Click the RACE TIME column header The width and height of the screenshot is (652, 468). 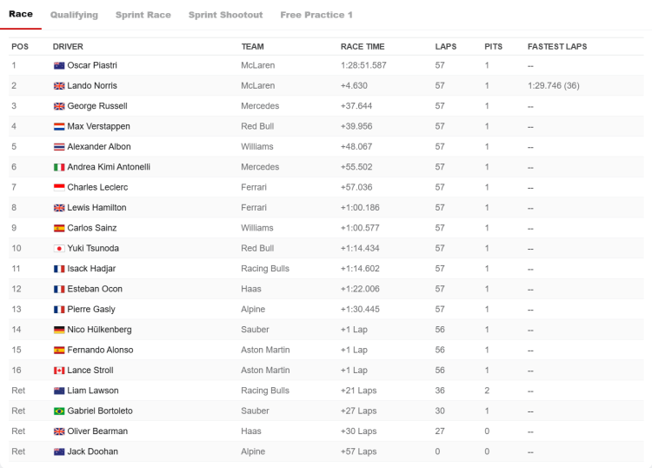point(363,47)
